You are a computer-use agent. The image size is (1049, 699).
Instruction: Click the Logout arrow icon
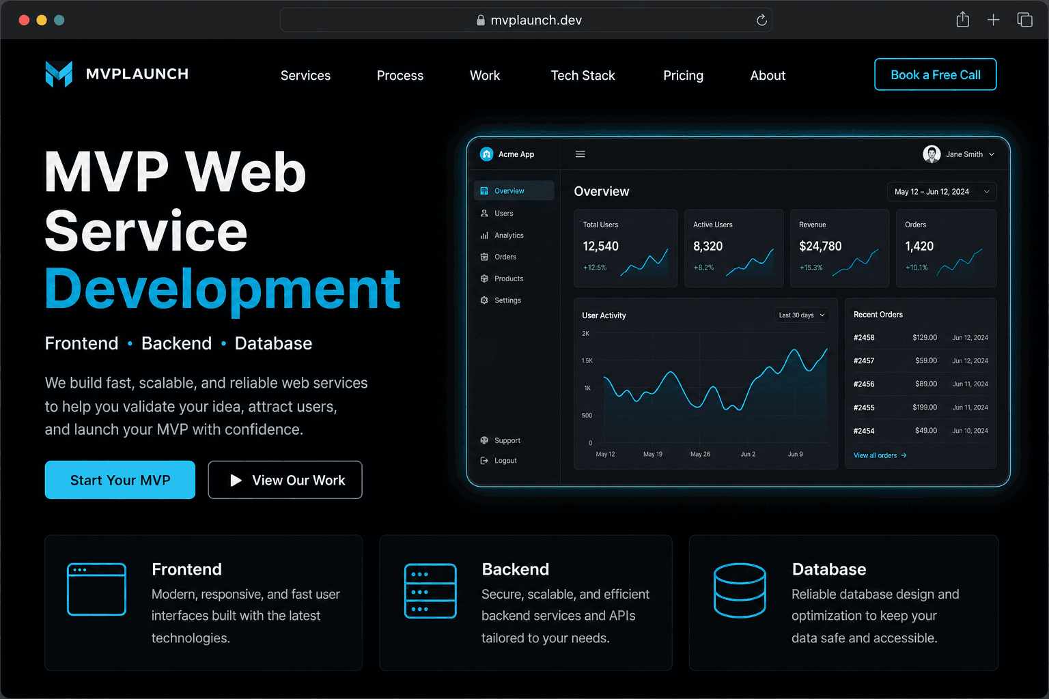[484, 461]
